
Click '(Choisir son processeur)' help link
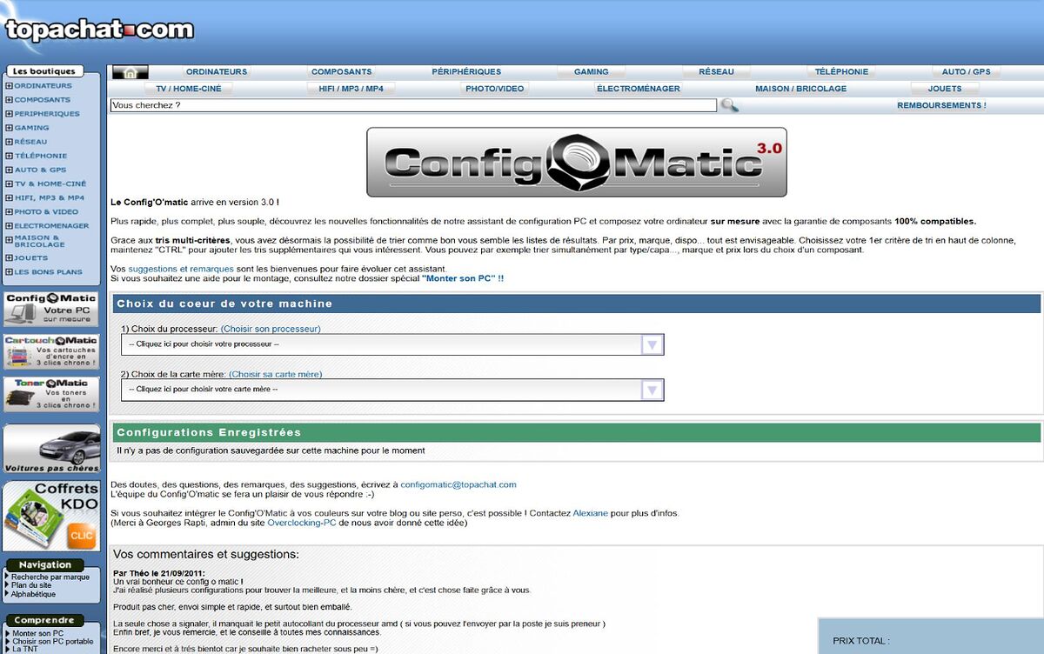tap(271, 329)
